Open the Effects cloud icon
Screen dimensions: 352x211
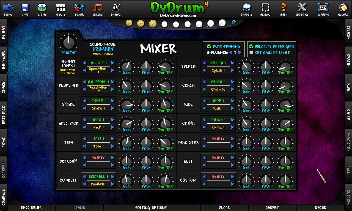click(x=246, y=8)
